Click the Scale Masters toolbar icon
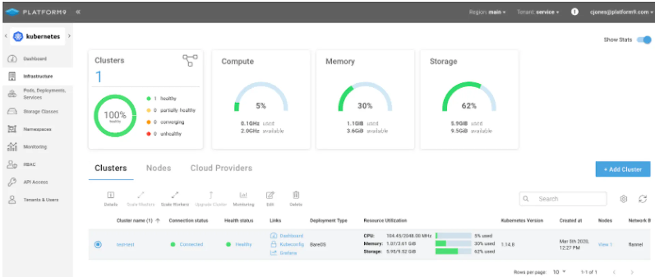 [141, 195]
